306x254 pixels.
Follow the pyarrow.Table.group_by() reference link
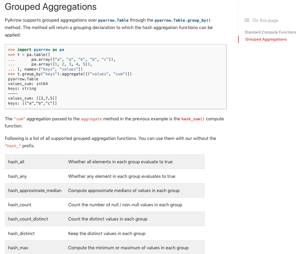[x=182, y=20]
